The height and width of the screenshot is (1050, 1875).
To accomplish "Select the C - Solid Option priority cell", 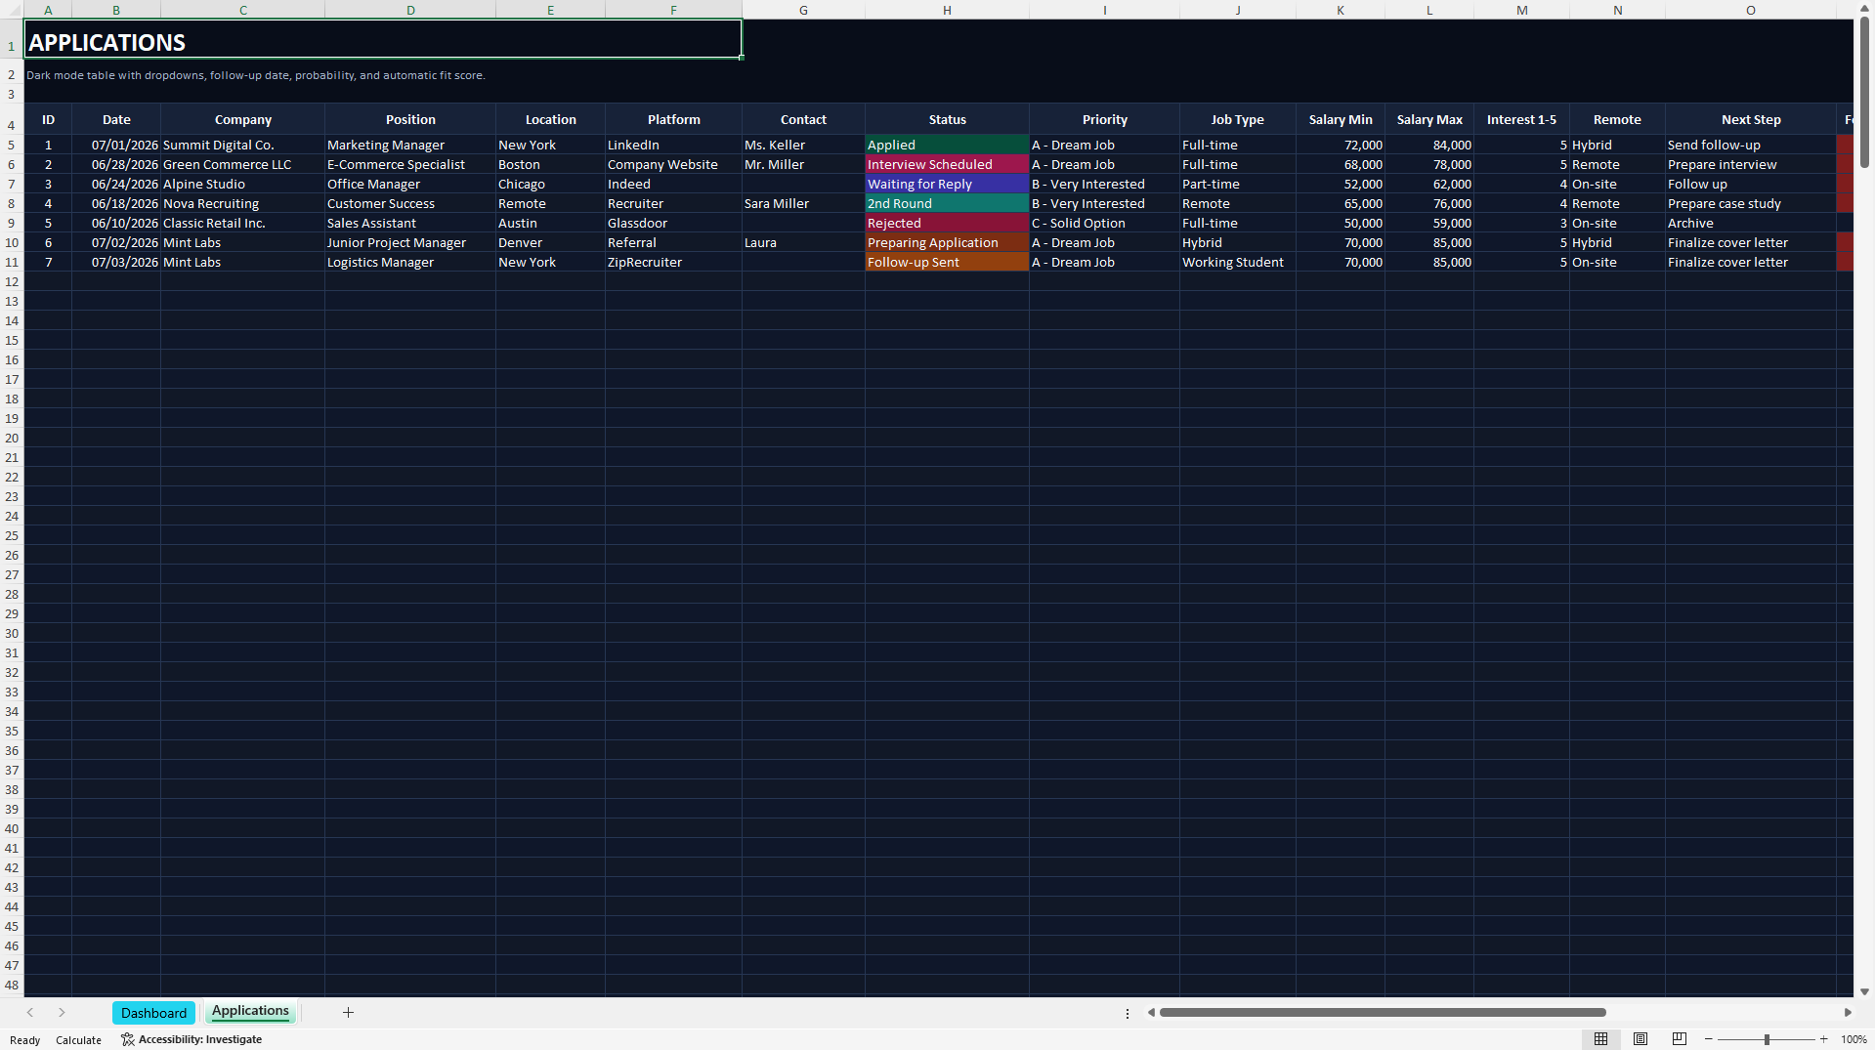I will (x=1104, y=223).
